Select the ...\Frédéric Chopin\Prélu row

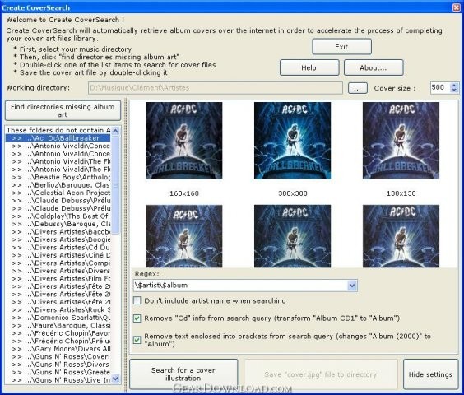[x=58, y=342]
